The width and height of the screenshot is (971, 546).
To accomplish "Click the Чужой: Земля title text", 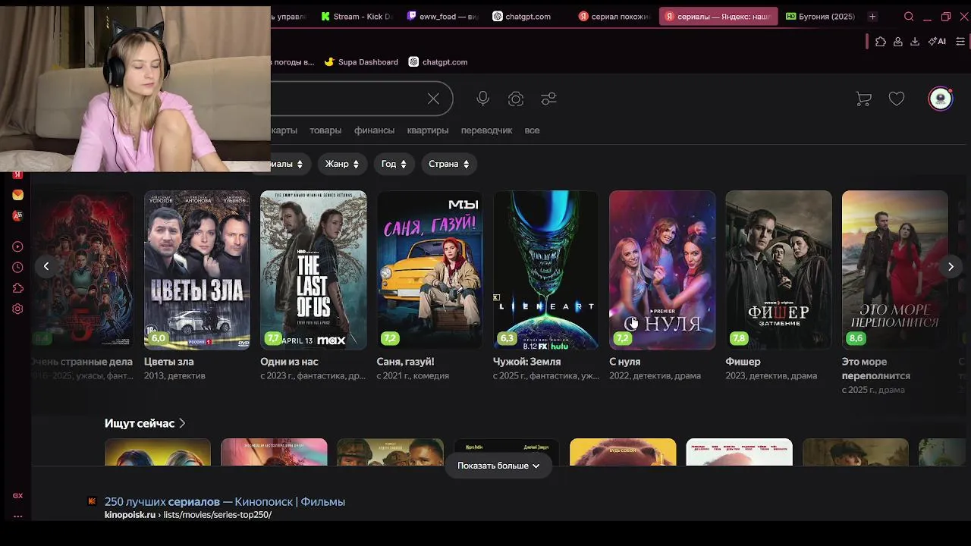I will tap(527, 362).
